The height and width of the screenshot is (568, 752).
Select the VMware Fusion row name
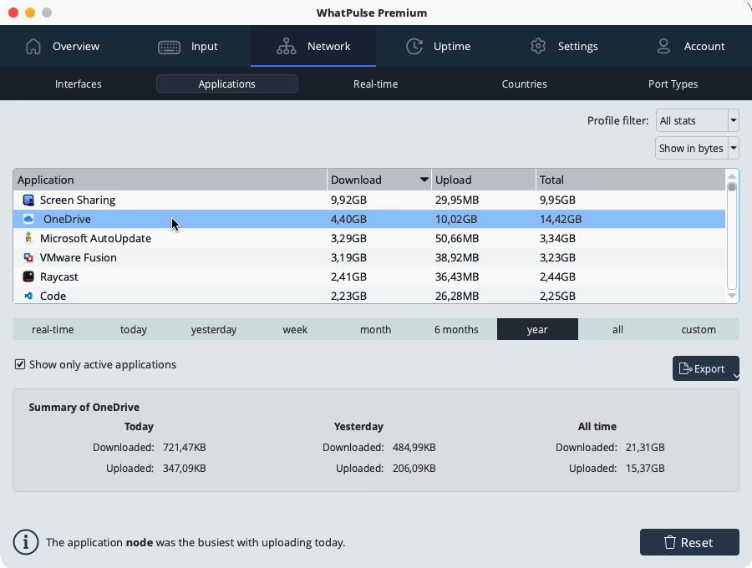point(79,257)
